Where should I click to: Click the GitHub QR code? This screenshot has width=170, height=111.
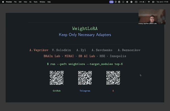click(x=57, y=78)
